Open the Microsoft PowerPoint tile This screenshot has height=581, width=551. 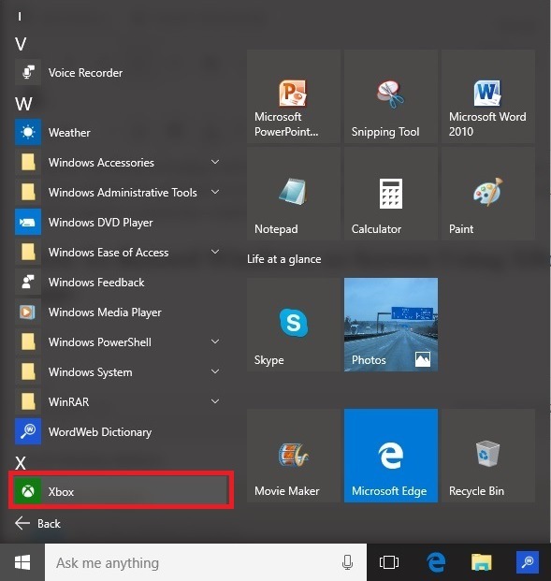pos(294,96)
